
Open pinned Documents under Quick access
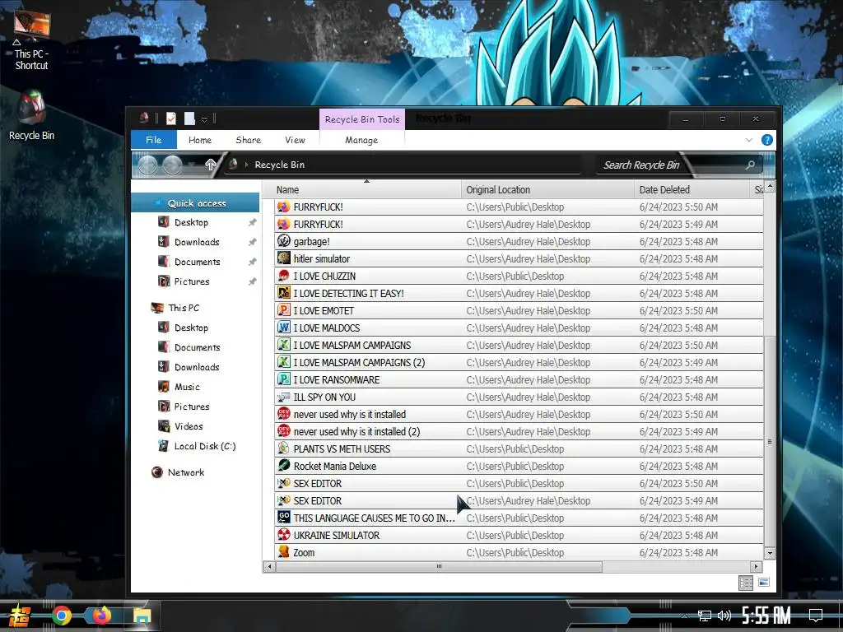[x=197, y=262]
